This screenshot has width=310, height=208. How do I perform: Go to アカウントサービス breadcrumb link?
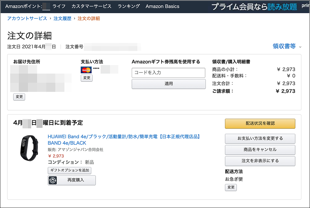point(27,18)
